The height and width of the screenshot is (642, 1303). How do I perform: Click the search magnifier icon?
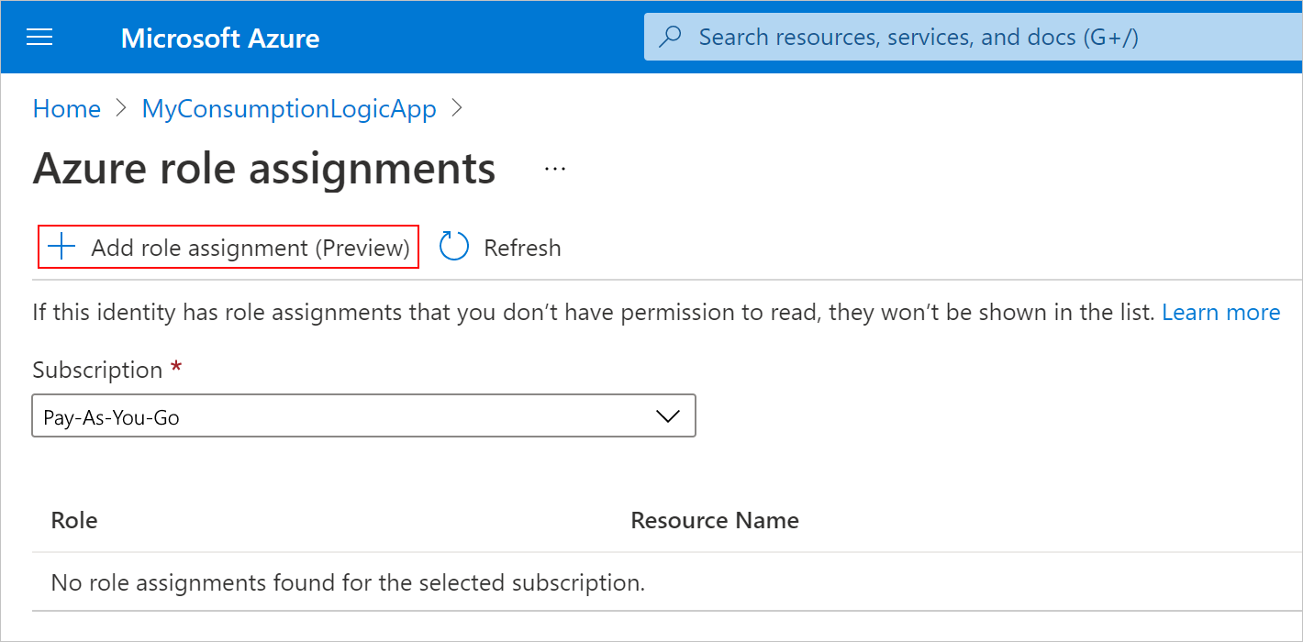click(672, 38)
